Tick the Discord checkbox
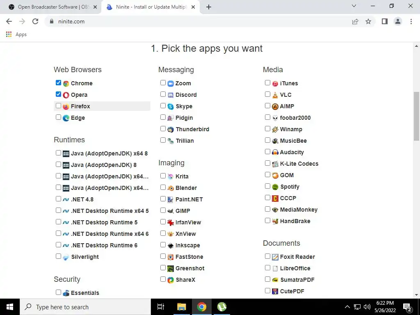 163,94
